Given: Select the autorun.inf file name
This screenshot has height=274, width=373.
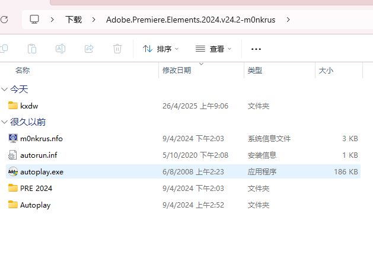Looking at the screenshot, I should 39,155.
